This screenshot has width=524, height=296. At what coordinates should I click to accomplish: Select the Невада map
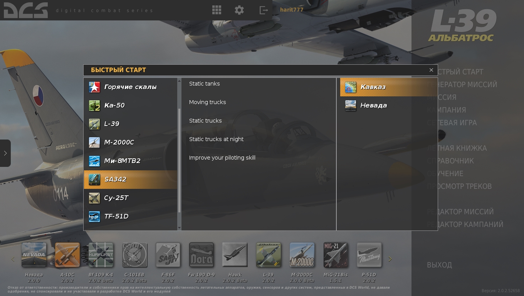389,106
